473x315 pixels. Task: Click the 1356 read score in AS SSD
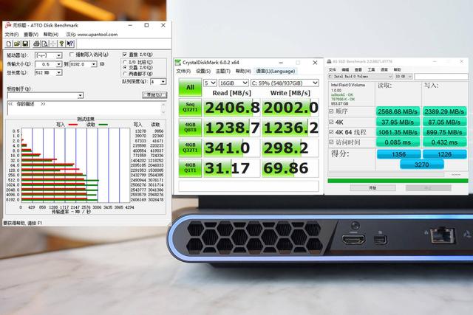[398, 154]
